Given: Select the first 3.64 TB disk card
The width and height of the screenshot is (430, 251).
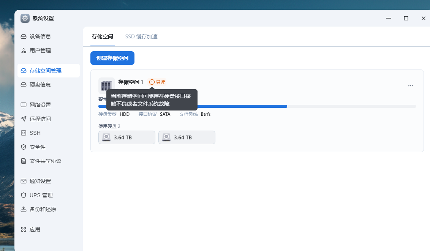Looking at the screenshot, I should [127, 137].
